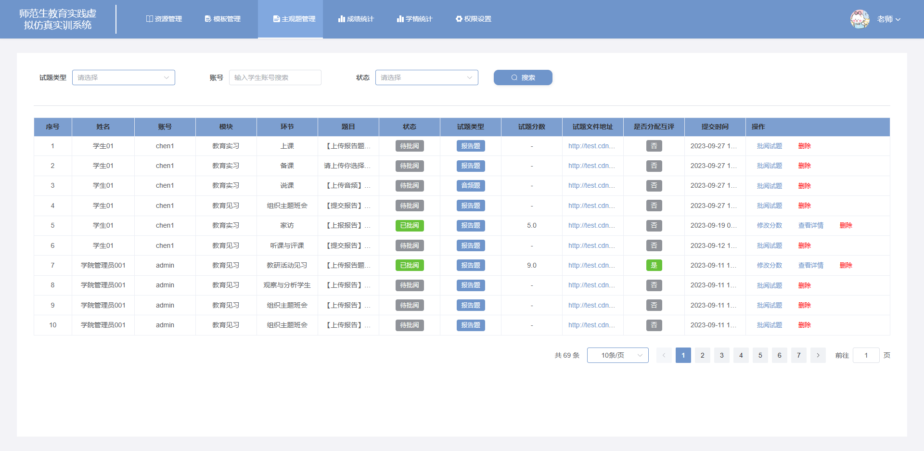Screen dimensions: 924x451
Task: Click 听课与评课 cell in row 6
Action: point(287,245)
